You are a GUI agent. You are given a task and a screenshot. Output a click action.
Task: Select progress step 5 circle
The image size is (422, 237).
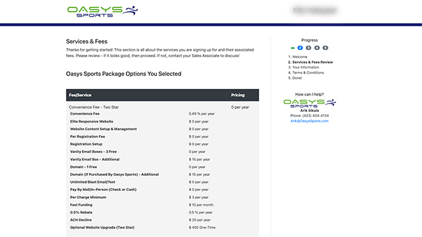325,48
